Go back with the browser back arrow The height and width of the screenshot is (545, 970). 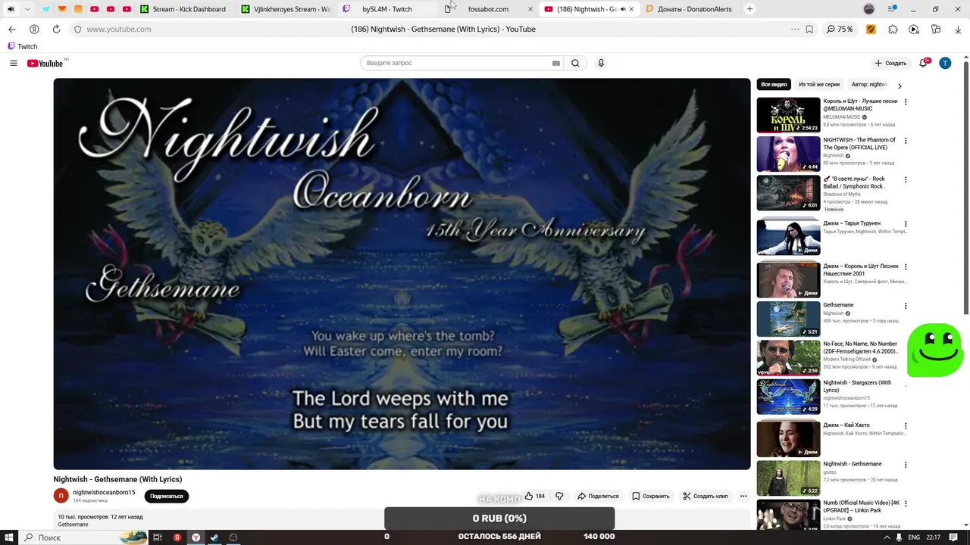(11, 29)
